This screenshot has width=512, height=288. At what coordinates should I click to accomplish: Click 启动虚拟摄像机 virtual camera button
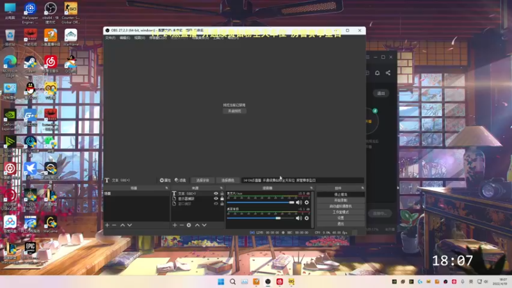click(x=340, y=206)
